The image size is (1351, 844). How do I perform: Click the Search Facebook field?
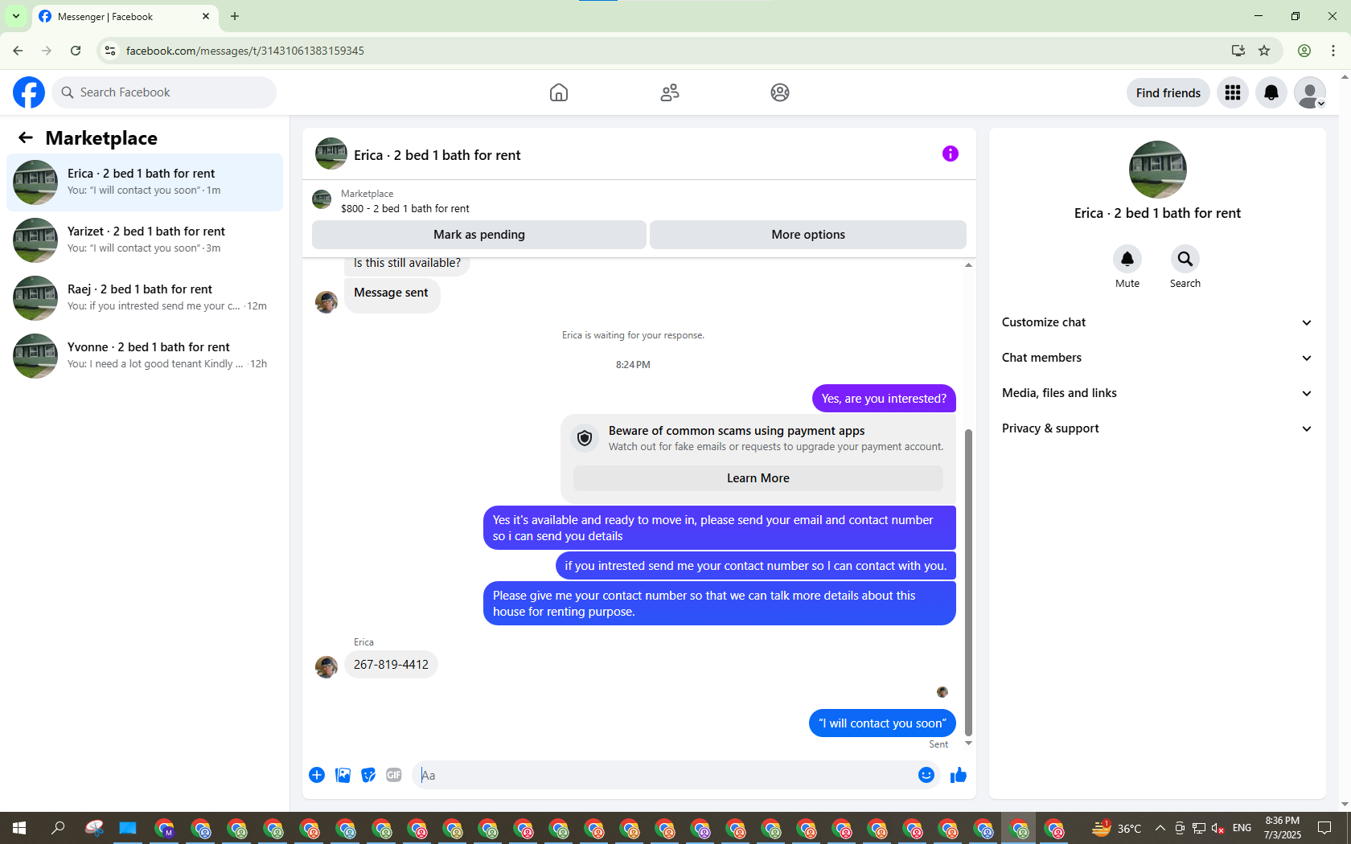(x=164, y=92)
